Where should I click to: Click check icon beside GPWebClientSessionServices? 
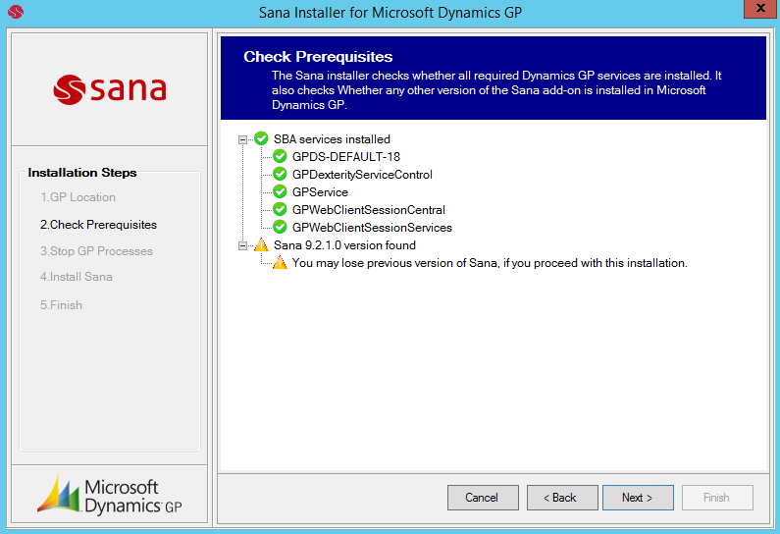click(x=280, y=228)
